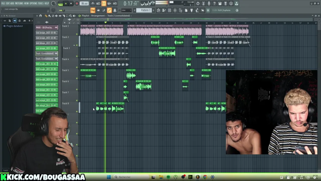The width and height of the screenshot is (321, 181).
Task: Open the Playlist view icon
Action: [x=158, y=10]
